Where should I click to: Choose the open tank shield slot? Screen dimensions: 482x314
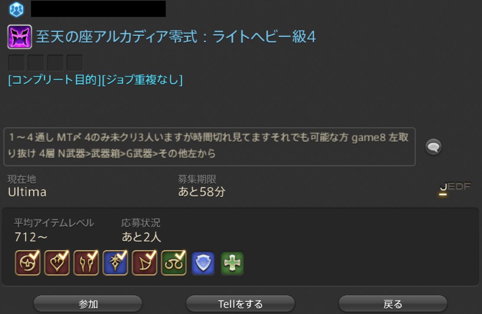(203, 263)
